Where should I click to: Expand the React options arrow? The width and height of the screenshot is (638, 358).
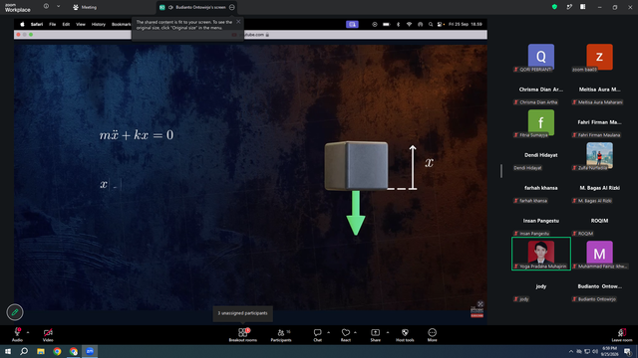coord(355,332)
